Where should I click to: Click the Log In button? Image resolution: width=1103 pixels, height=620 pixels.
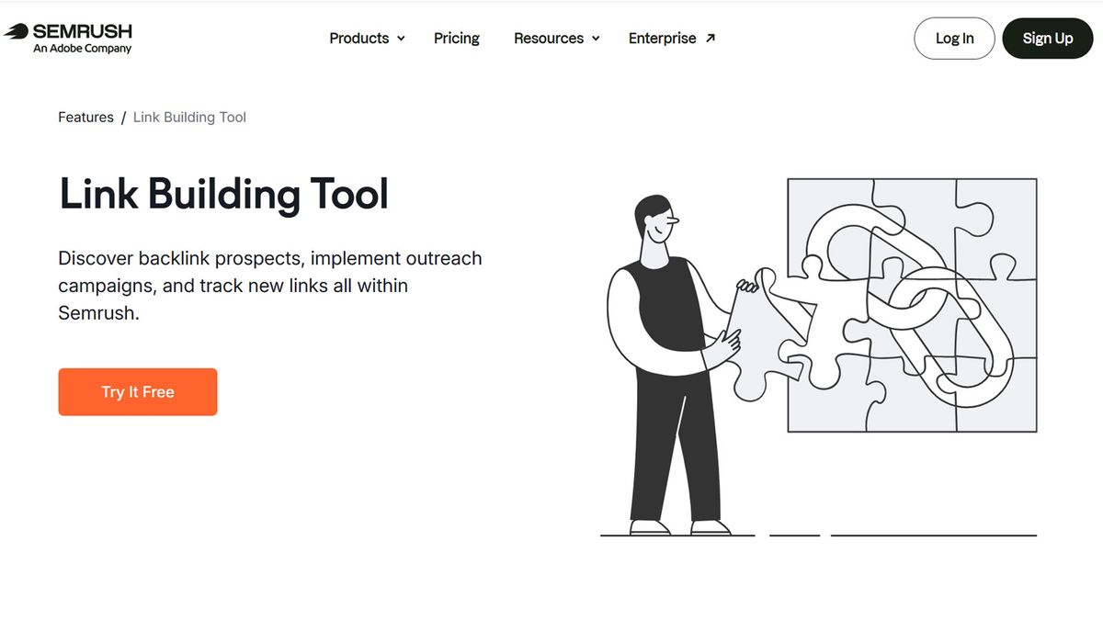[954, 39]
